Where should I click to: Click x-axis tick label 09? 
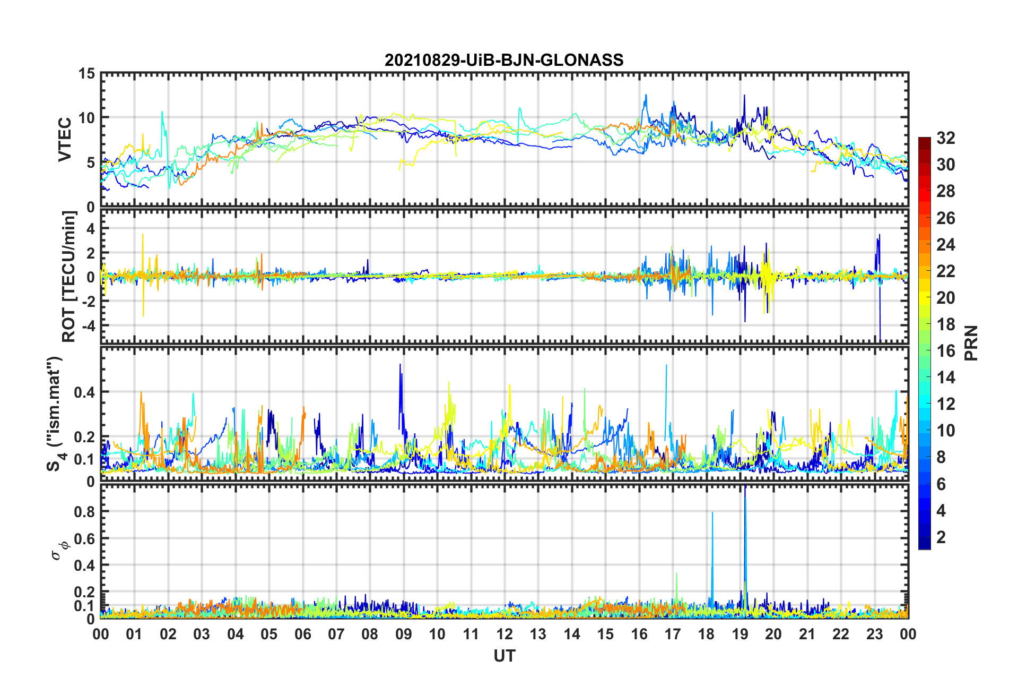click(403, 634)
